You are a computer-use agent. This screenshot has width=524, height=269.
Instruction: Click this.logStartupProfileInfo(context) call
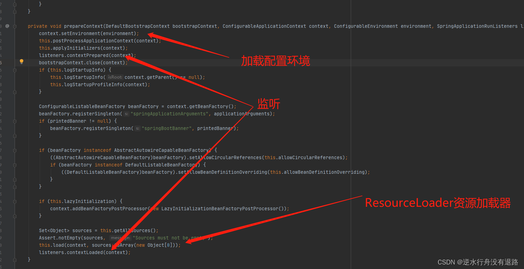pos(100,84)
